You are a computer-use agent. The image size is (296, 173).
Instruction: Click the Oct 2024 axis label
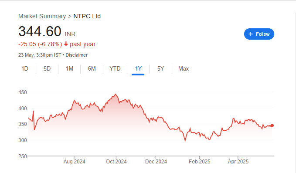(x=116, y=162)
